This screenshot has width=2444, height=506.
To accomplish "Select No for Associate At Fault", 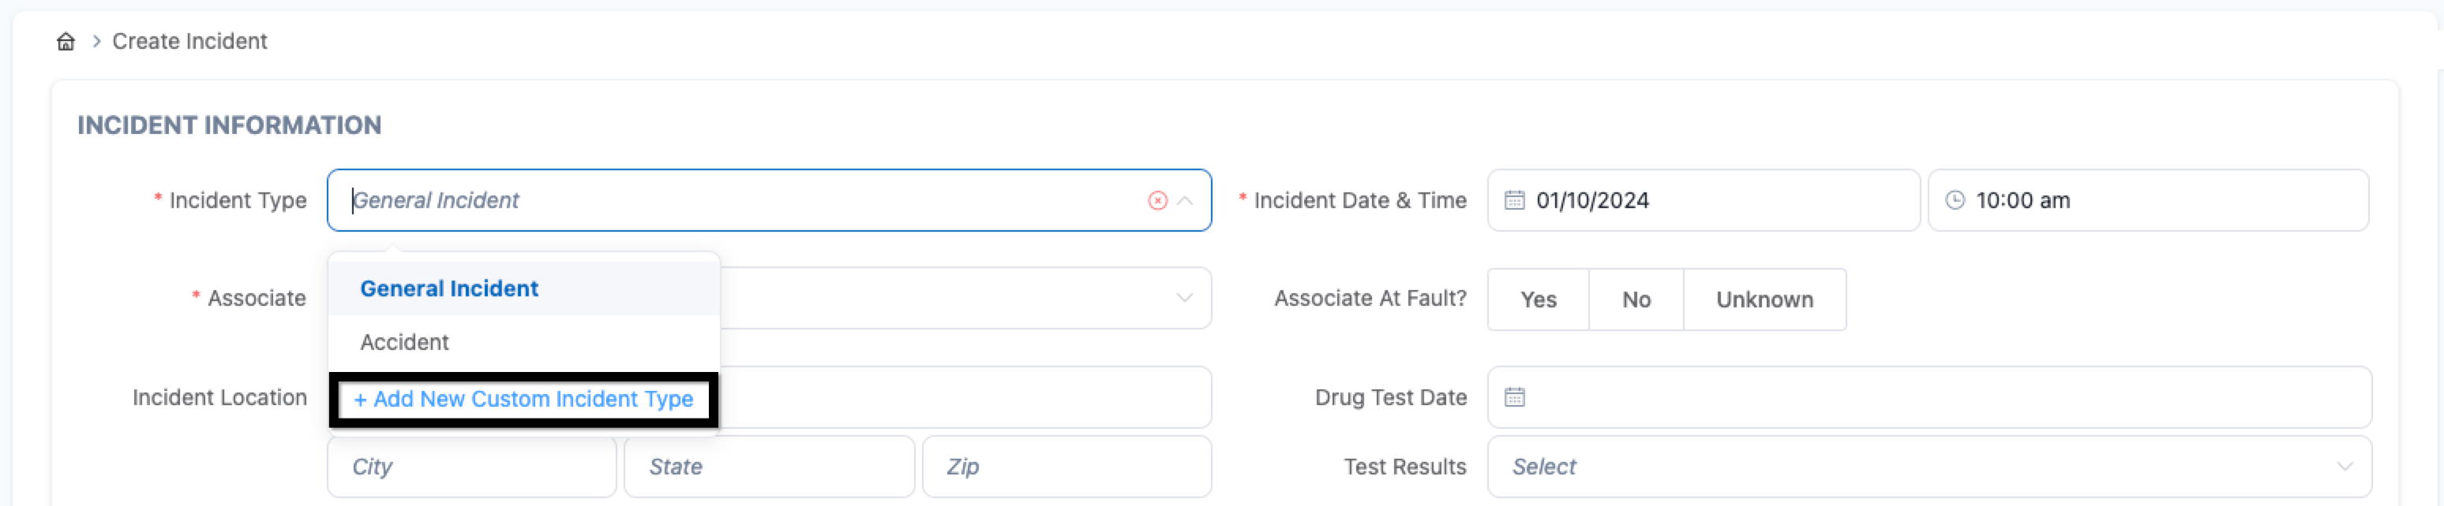I will 1636,300.
